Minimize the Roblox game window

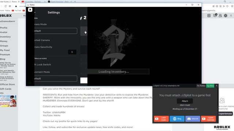click(186, 5)
